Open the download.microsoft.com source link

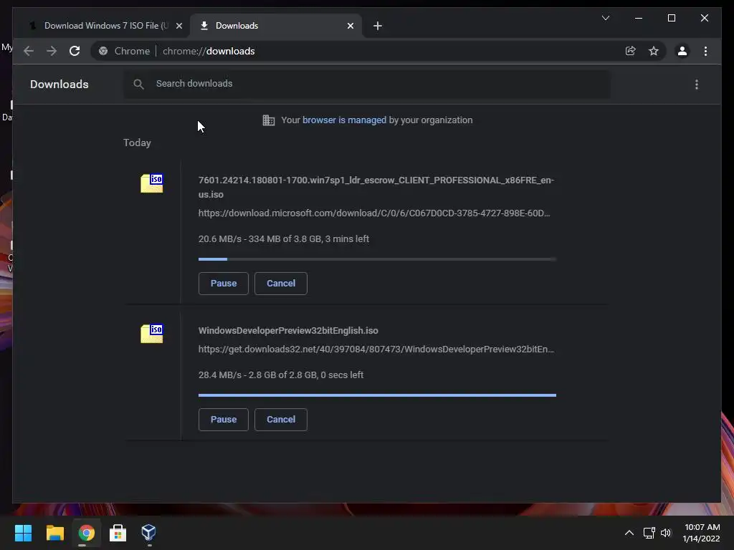(374, 213)
